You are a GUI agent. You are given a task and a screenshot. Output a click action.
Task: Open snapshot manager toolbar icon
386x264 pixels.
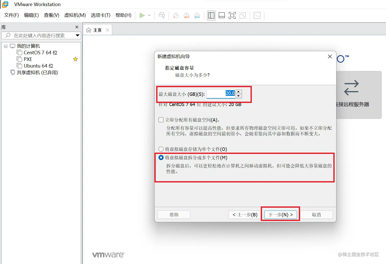[x=197, y=15]
